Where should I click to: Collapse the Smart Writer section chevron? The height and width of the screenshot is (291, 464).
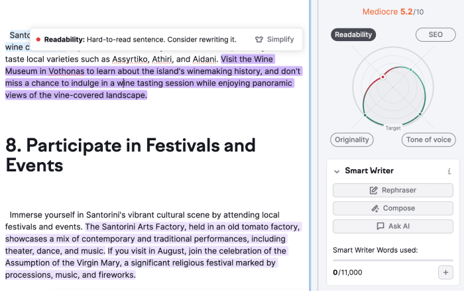[337, 171]
